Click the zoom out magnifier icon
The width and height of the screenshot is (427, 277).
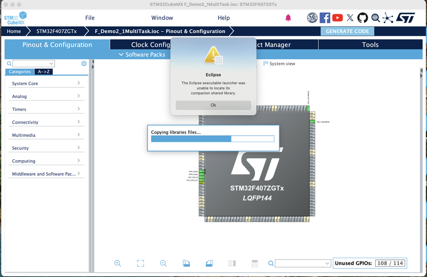point(163,263)
